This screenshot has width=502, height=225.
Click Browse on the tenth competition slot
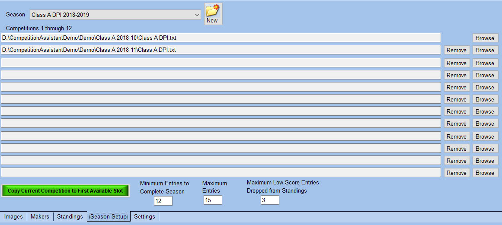click(x=485, y=149)
